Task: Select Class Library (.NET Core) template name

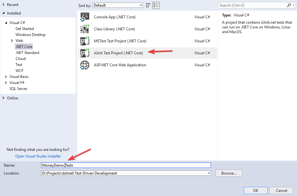Action: point(114,29)
